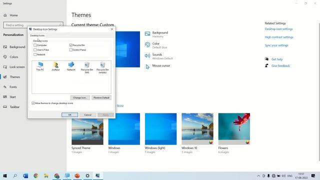Select the Network icon in preview list
The width and height of the screenshot is (320, 180).
(x=71, y=66)
